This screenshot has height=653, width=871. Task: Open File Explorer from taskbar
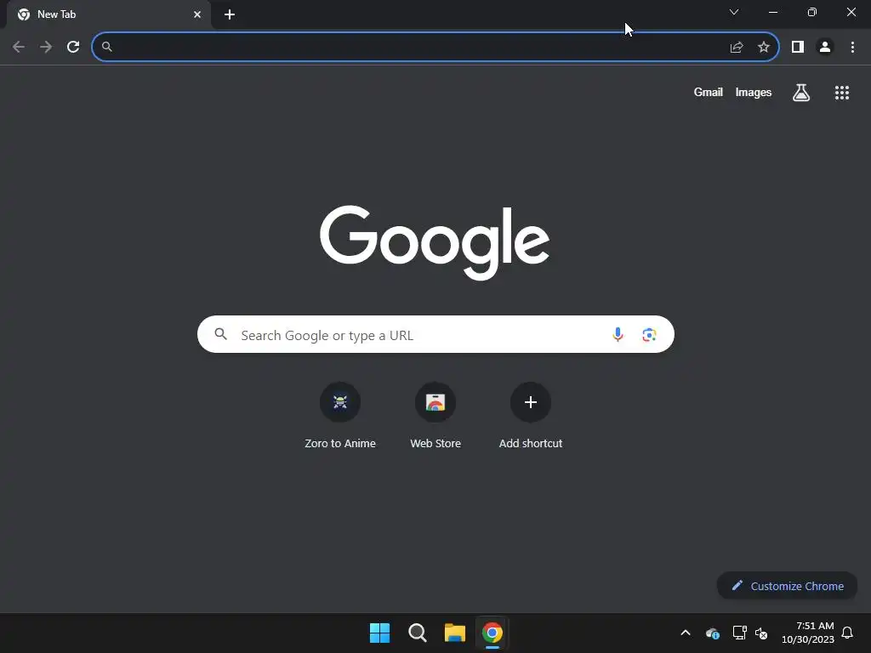pos(455,633)
